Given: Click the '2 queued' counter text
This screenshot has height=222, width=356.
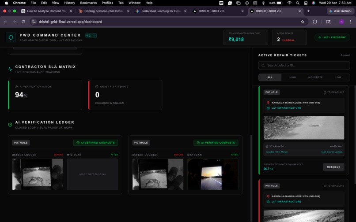Looking at the screenshot, I should [345, 55].
